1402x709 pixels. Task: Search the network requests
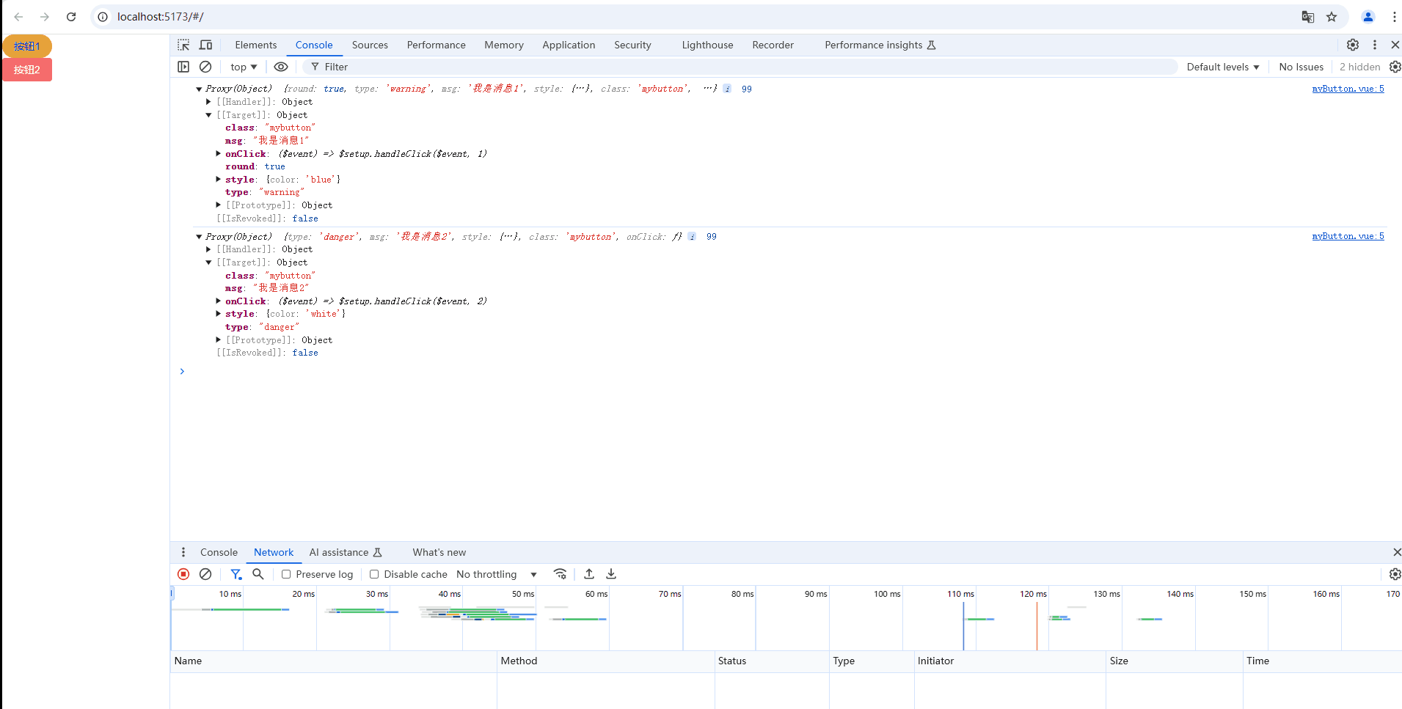(x=258, y=574)
